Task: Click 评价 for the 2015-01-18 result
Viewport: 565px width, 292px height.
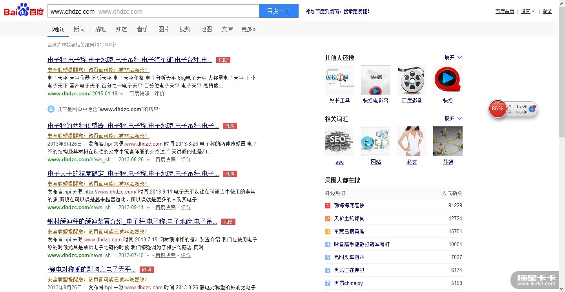Action: click(x=159, y=94)
